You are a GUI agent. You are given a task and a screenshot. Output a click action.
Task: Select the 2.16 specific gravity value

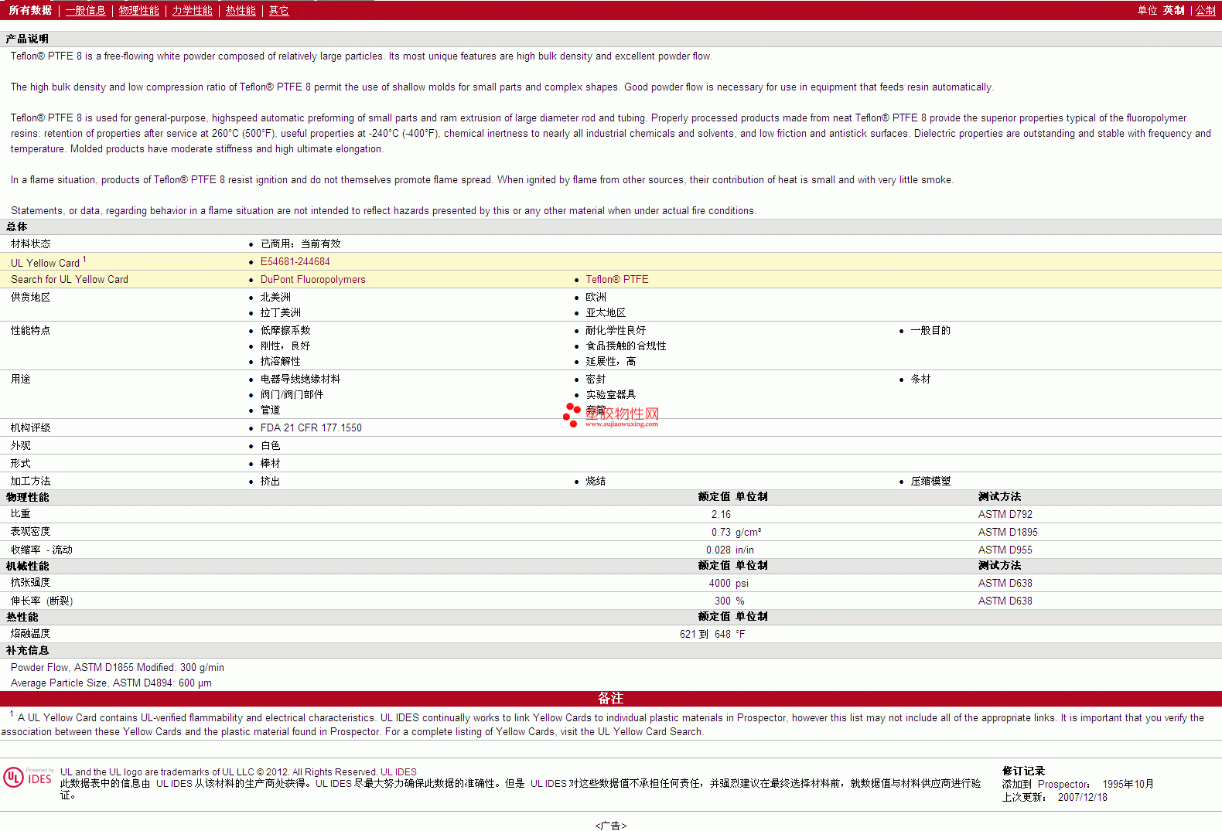tap(721, 515)
